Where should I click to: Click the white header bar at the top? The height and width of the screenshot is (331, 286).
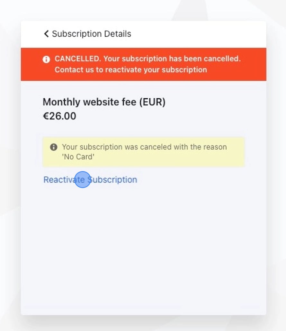(x=193, y=33)
